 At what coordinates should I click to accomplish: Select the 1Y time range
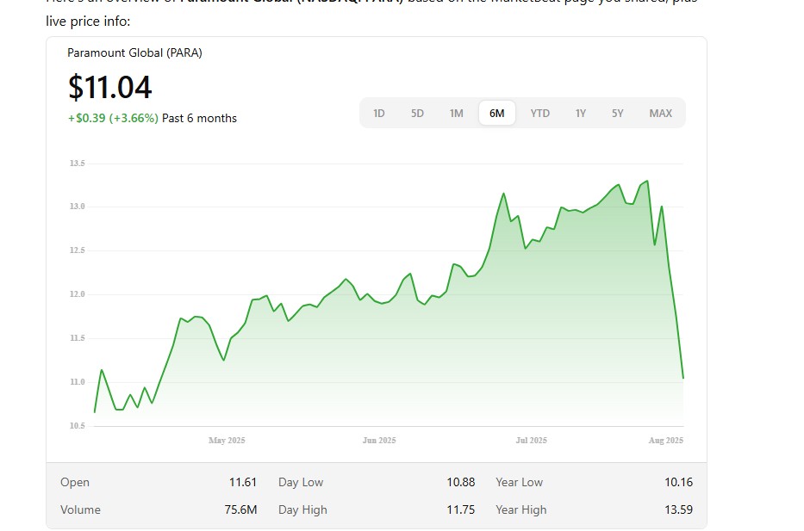click(581, 114)
